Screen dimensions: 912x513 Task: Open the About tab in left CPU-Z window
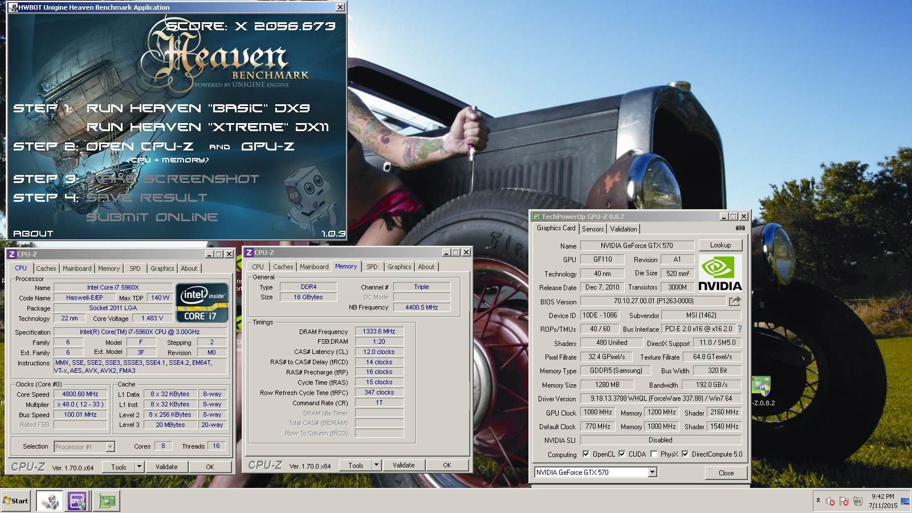189,268
